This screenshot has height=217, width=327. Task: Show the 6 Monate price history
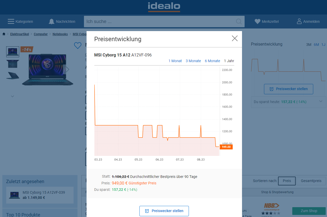coord(212,61)
